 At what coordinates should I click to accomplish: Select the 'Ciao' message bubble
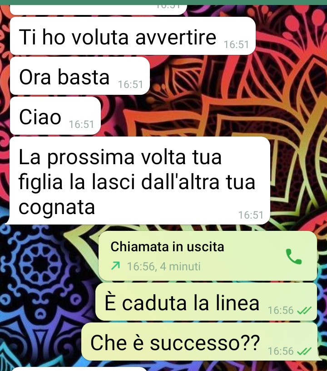coord(55,116)
